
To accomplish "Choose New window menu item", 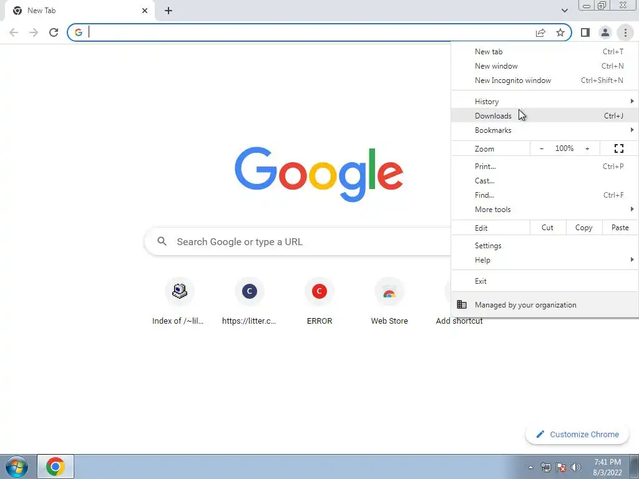I will point(545,66).
